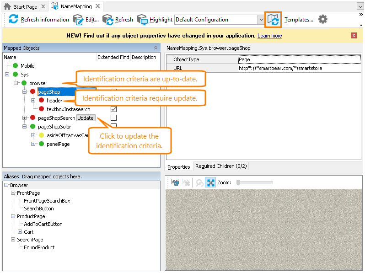The image size is (365, 273).
Task: Click the Highlight on screen icon
Action: tap(142, 20)
